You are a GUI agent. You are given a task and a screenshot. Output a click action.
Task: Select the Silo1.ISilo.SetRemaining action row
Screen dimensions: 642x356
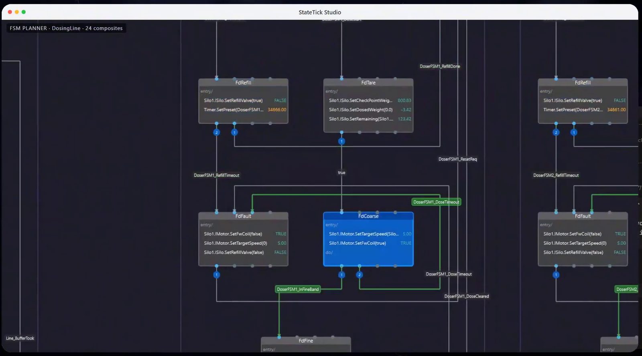(x=368, y=119)
